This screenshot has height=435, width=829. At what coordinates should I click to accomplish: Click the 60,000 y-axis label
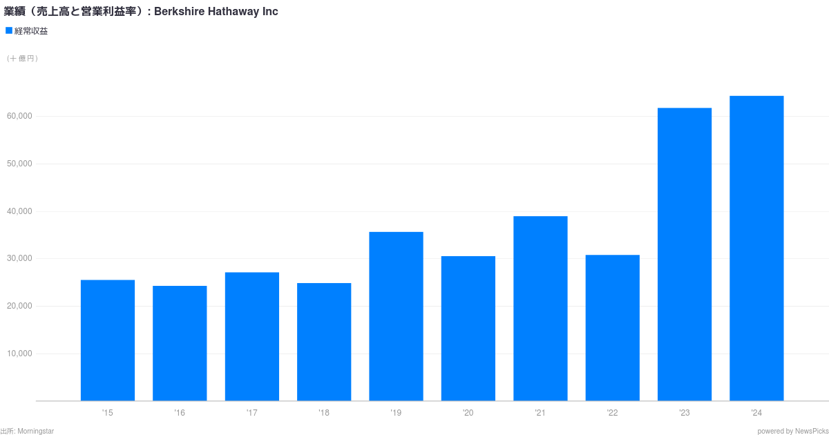tap(19, 116)
